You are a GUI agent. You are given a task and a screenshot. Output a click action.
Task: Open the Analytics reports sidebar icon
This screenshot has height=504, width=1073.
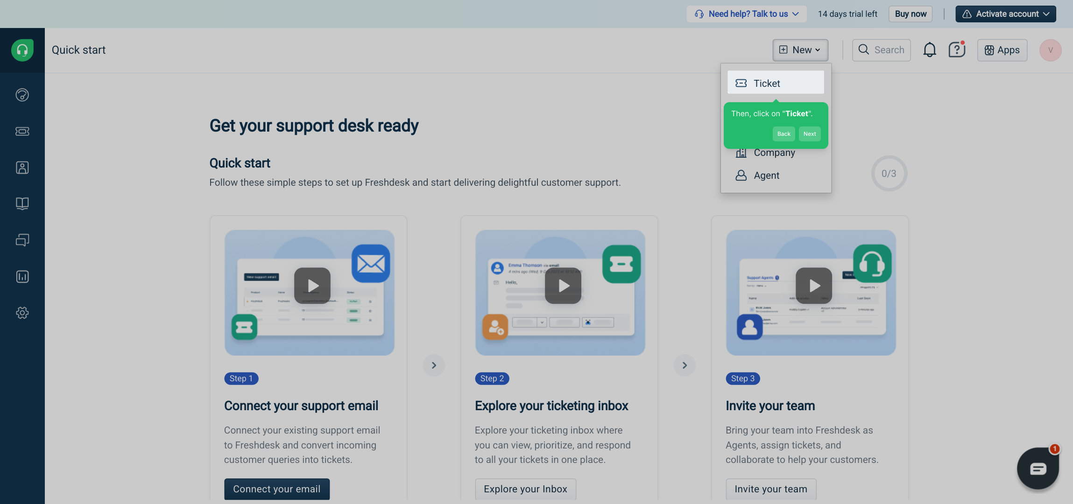(x=22, y=277)
